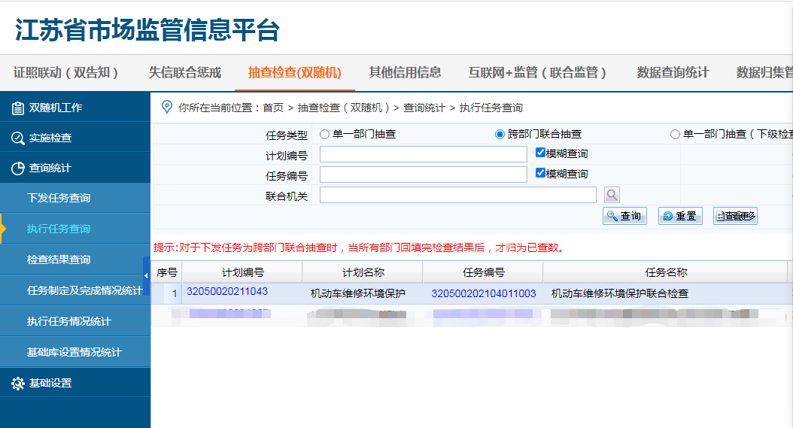Open task number link 320500202104011003
This screenshot has height=428, width=793.
(x=483, y=293)
